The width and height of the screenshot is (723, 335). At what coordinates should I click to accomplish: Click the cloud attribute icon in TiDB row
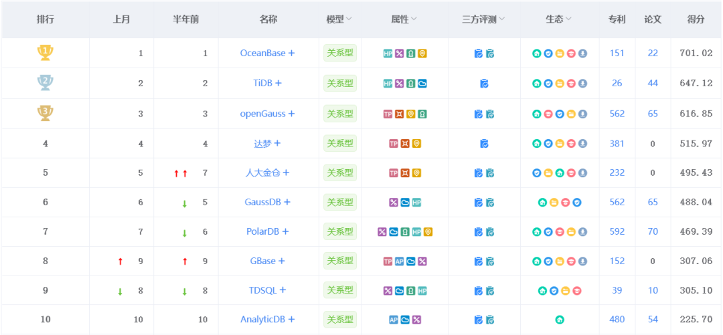[x=422, y=84]
